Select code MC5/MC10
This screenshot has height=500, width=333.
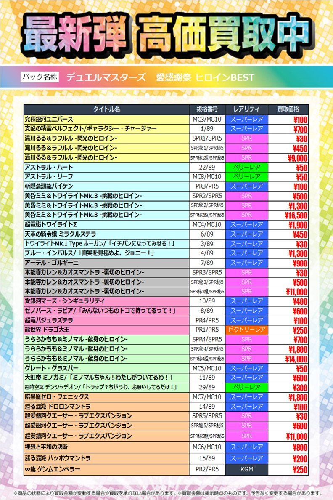pos(207,368)
